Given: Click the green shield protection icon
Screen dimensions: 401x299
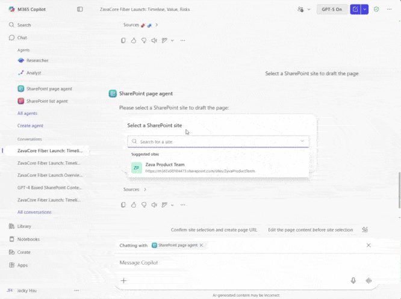Looking at the screenshot, I should [376, 10].
